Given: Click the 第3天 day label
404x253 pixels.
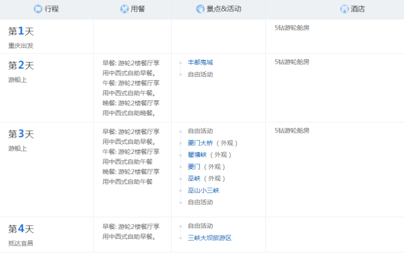Looking at the screenshot, I should pos(21,134).
